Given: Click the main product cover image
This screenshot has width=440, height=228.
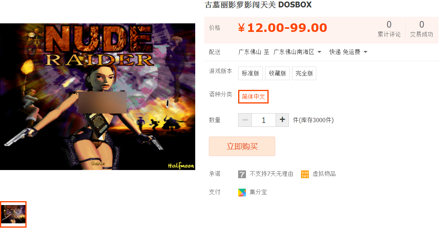Looking at the screenshot, I should click(98, 96).
